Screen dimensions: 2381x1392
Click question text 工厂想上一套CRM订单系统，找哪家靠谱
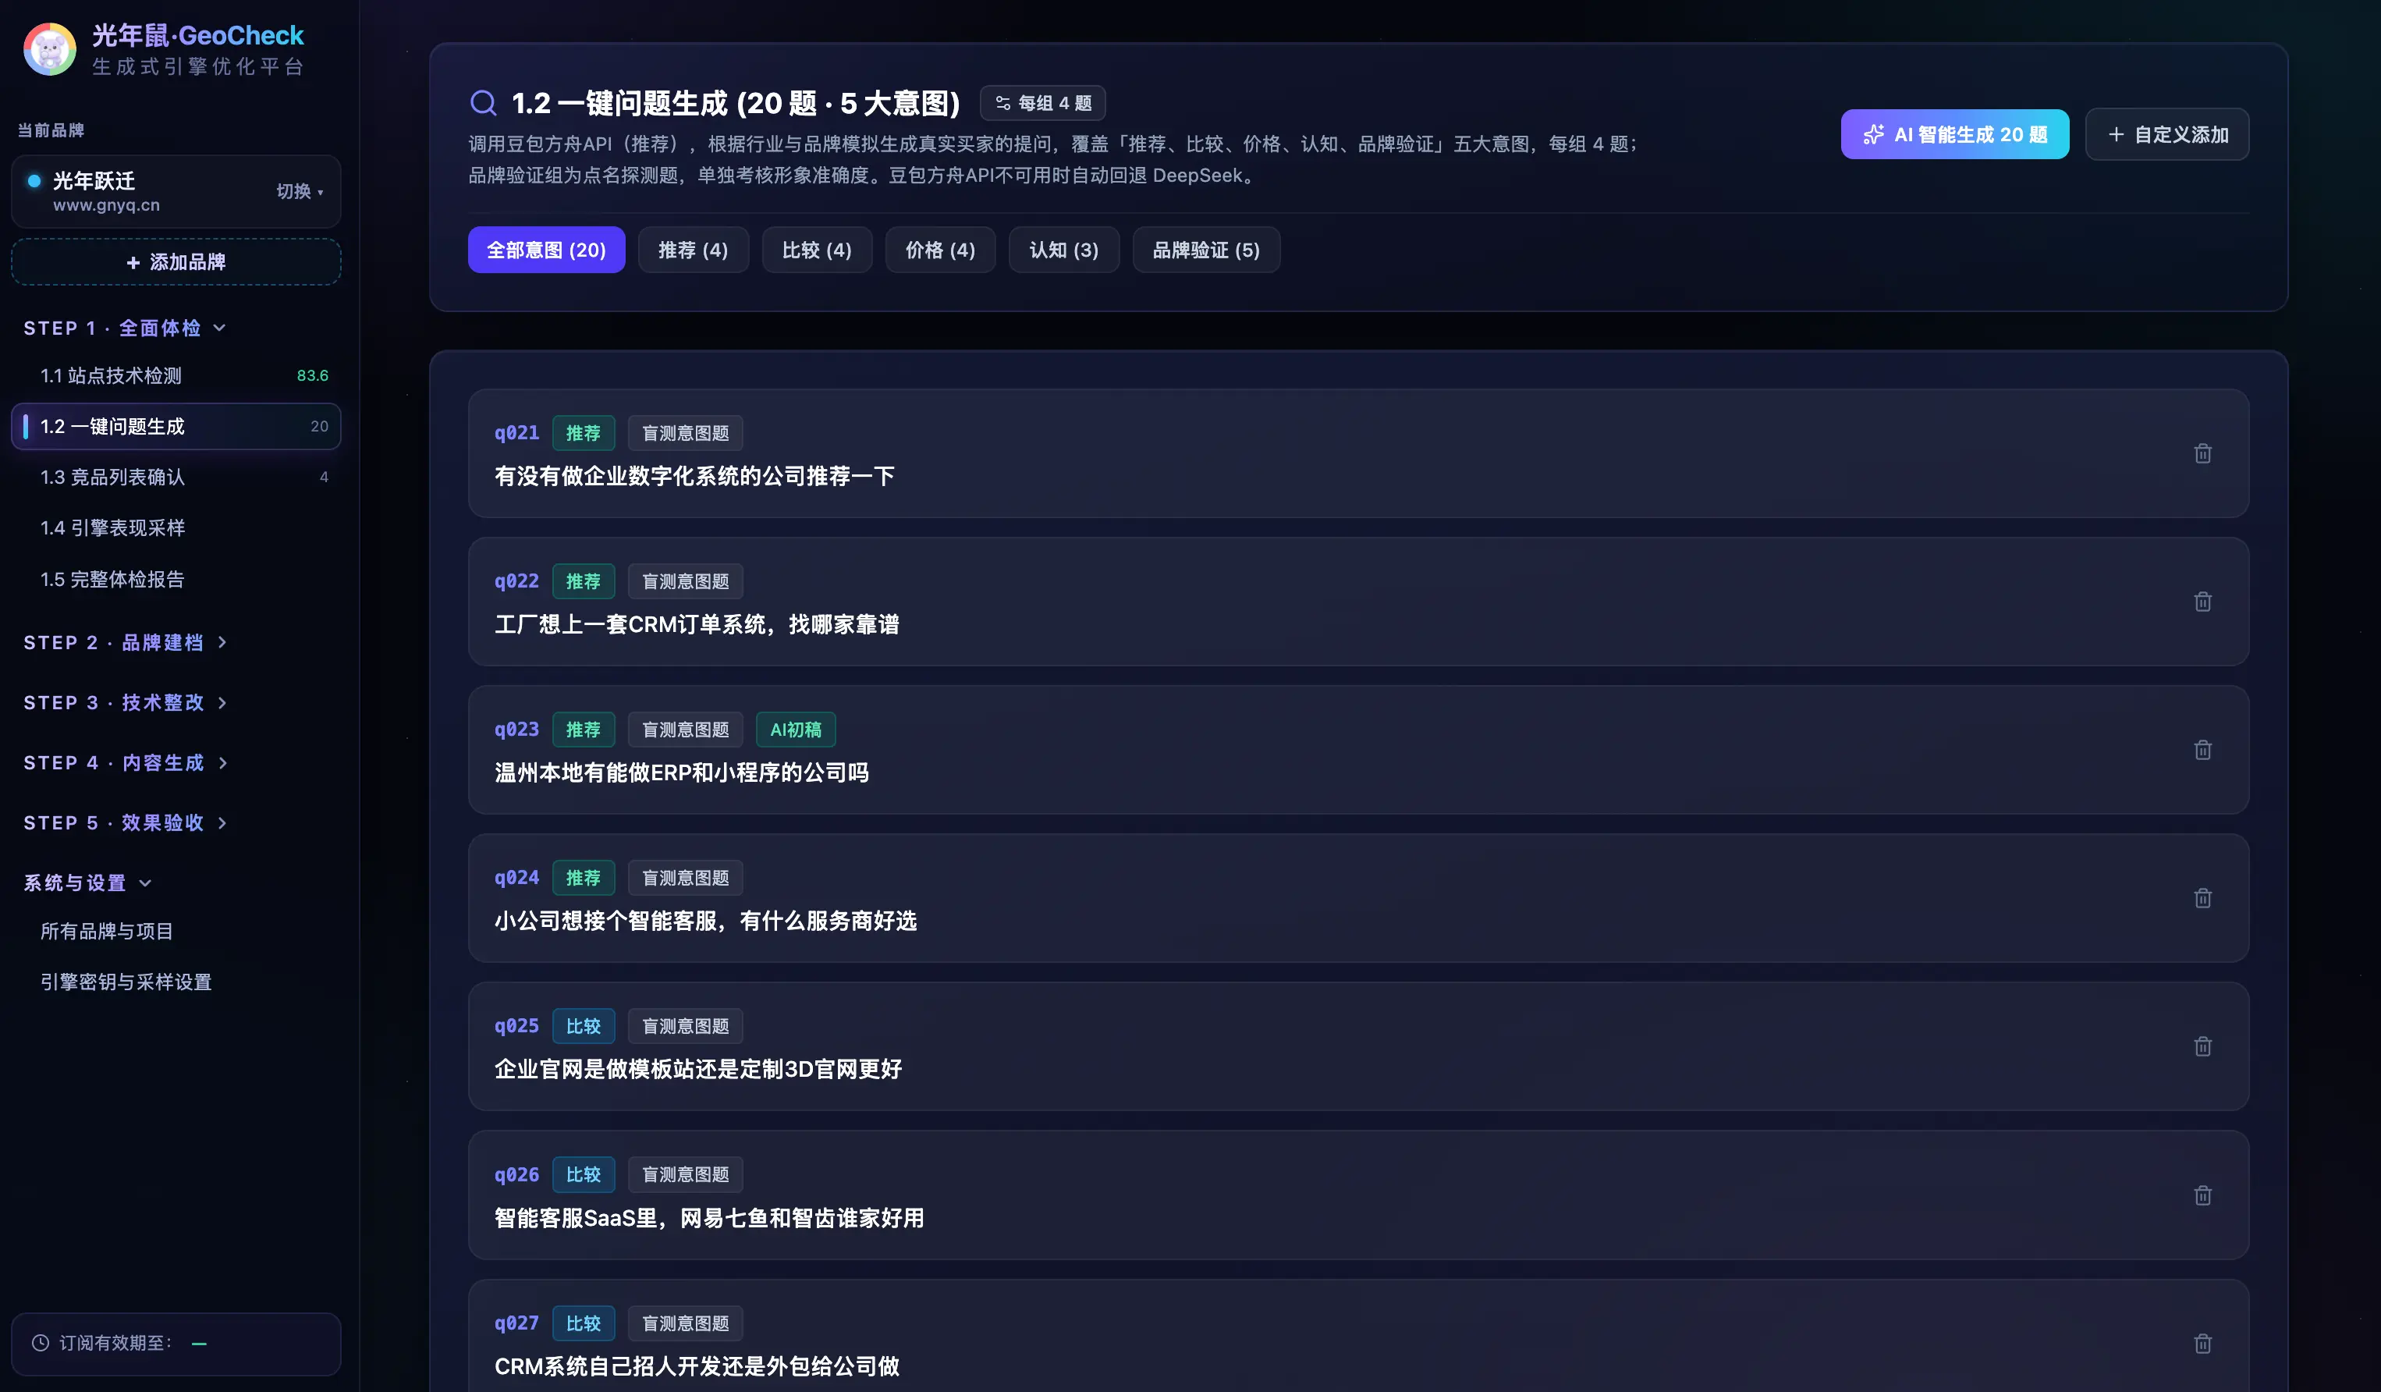tap(697, 623)
